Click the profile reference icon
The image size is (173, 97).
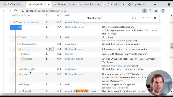[x=23, y=91]
